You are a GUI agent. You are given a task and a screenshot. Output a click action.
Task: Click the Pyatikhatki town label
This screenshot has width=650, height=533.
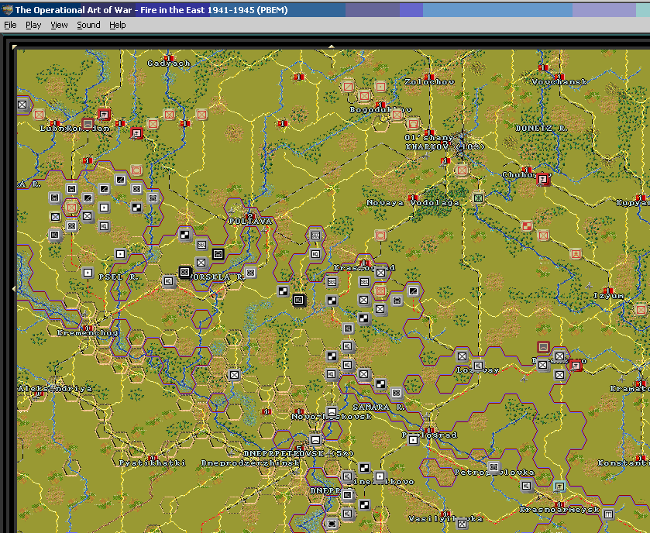152,463
